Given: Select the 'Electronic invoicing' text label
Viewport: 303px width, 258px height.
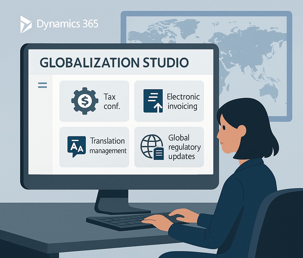Looking at the screenshot, I should pyautogui.click(x=183, y=101).
